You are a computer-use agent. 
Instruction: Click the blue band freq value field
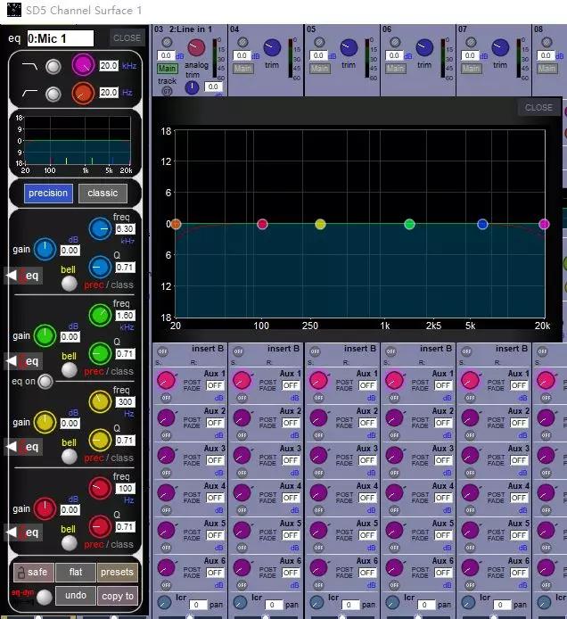tap(125, 228)
